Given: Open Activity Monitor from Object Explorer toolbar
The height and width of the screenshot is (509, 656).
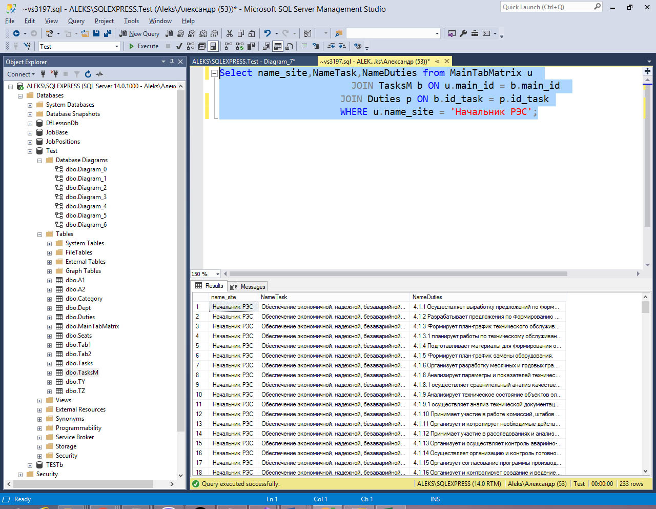Looking at the screenshot, I should click(99, 74).
